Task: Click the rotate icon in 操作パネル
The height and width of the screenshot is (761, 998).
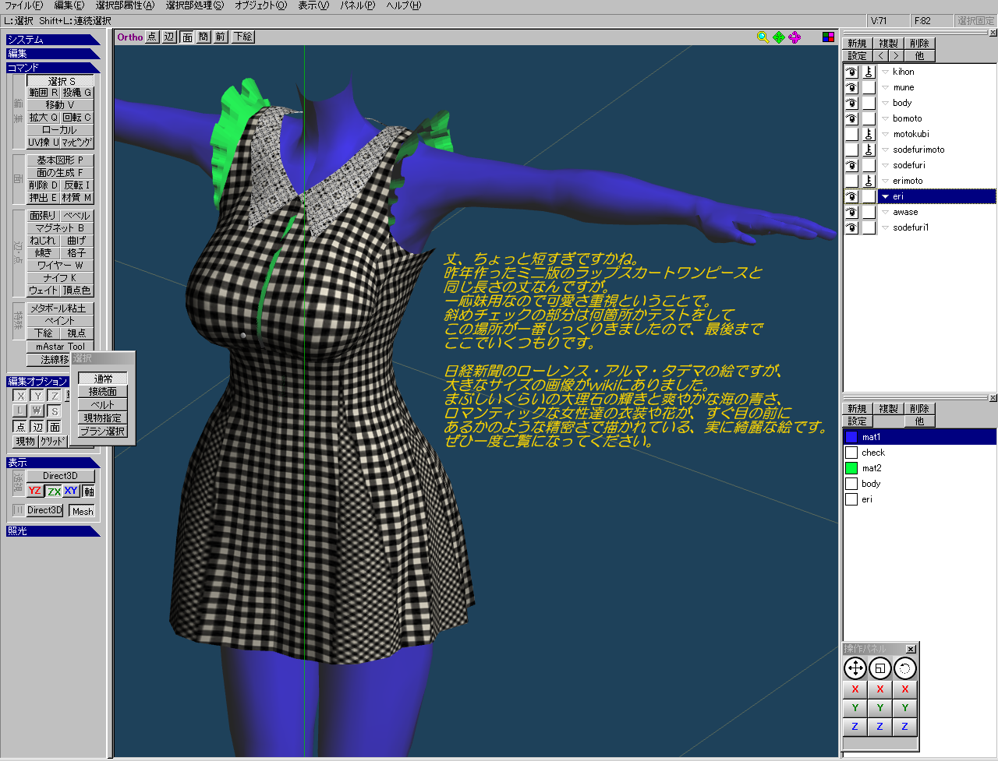Action: (904, 668)
